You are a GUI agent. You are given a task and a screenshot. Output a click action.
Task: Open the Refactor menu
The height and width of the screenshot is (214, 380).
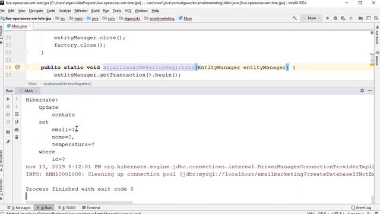[x=81, y=11]
